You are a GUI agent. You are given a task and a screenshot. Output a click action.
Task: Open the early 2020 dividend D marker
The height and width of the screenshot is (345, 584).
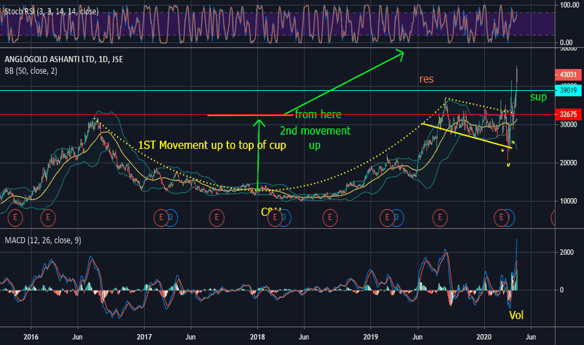tap(510, 218)
